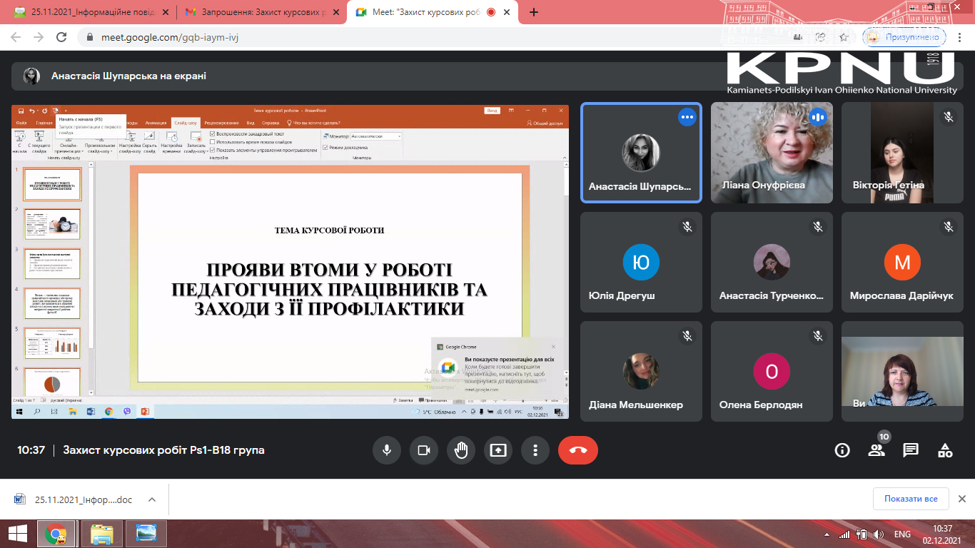Click the present screen icon
Viewport: 975px width, 548px height.
498,450
